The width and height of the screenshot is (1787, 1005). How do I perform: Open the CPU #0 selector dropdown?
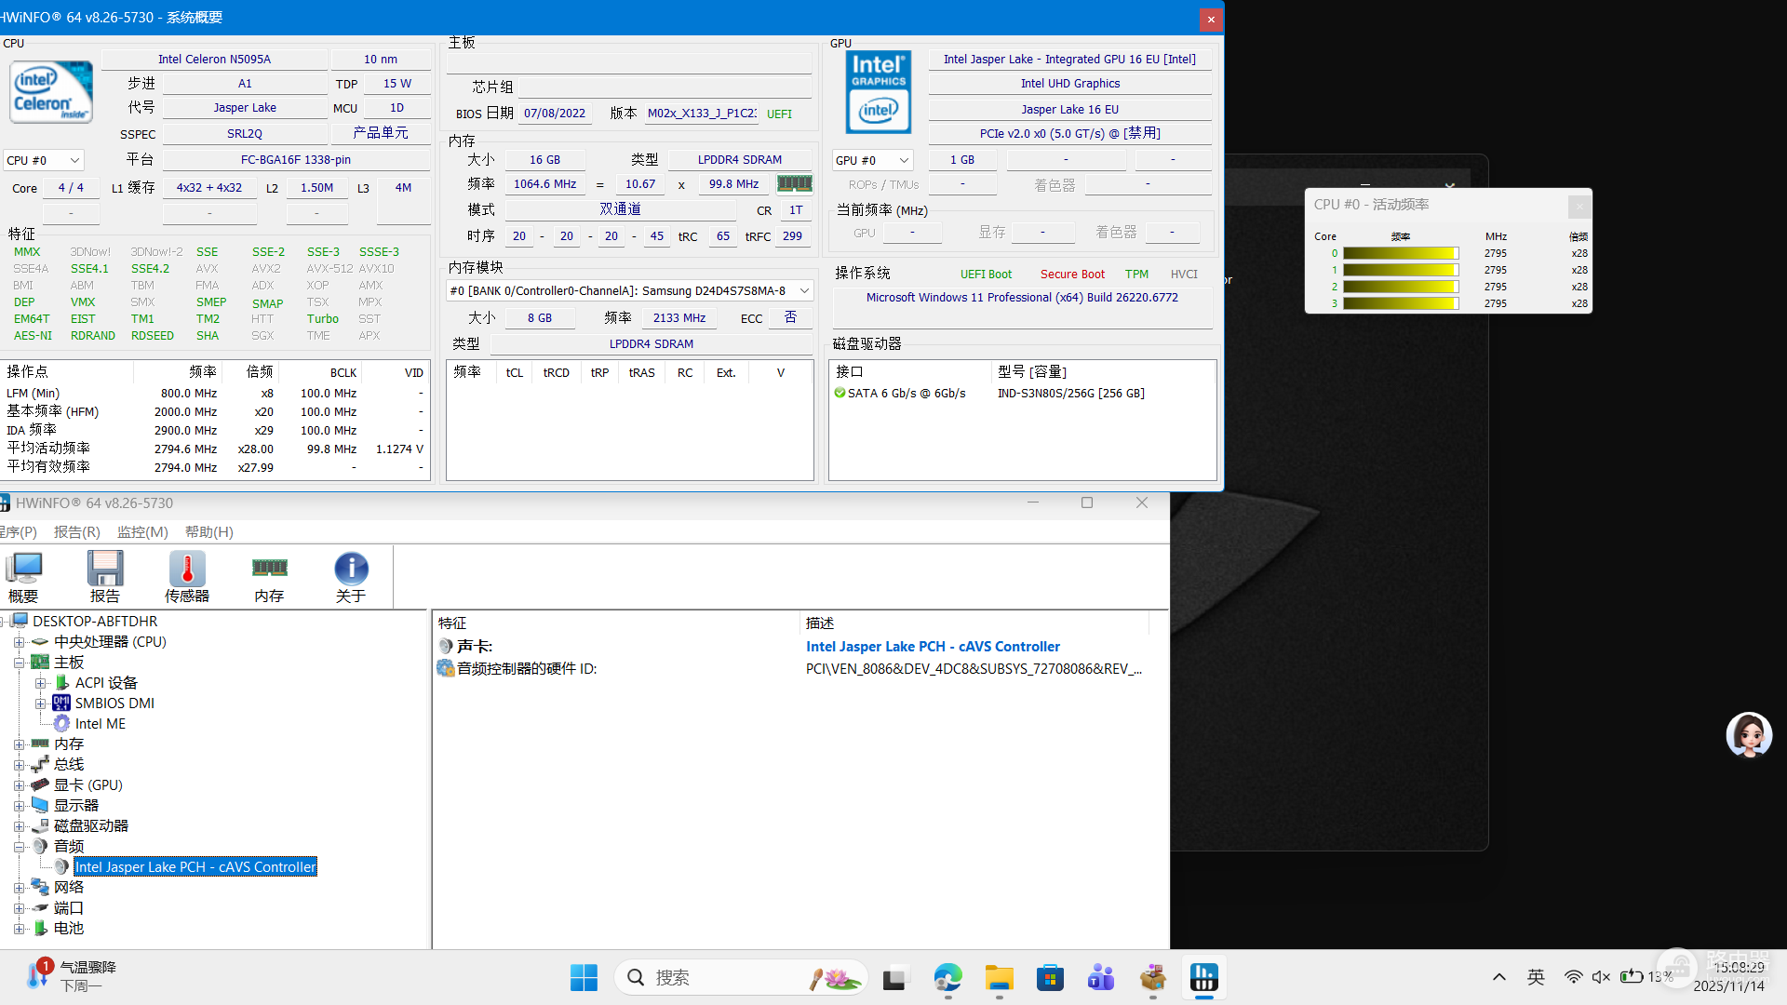[x=44, y=160]
